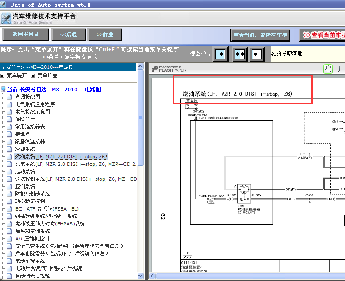Image resolution: width=345 pixels, height=281 pixels.
Task: Open 当前:长安马自达--M3--2010---电路图 root node
Action: tap(54, 90)
